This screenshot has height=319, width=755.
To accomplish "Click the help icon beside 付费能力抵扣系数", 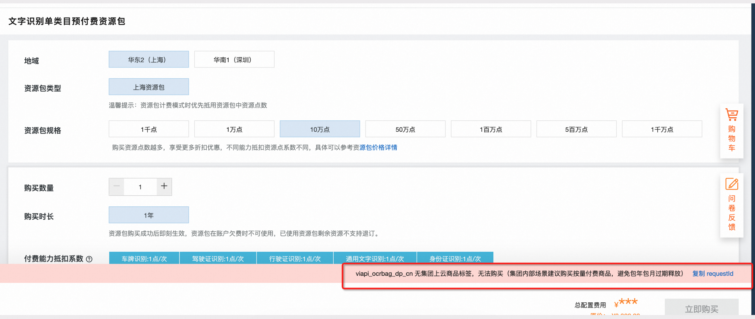I will coord(89,259).
